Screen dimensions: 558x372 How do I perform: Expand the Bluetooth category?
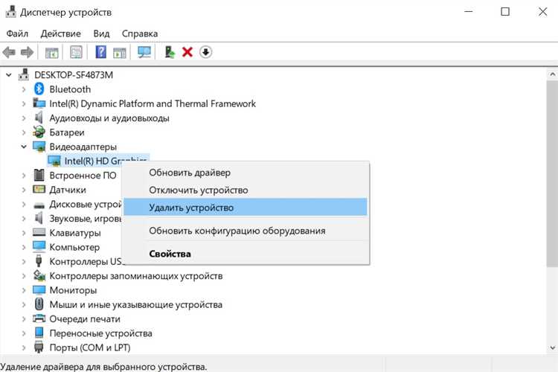click(24, 89)
